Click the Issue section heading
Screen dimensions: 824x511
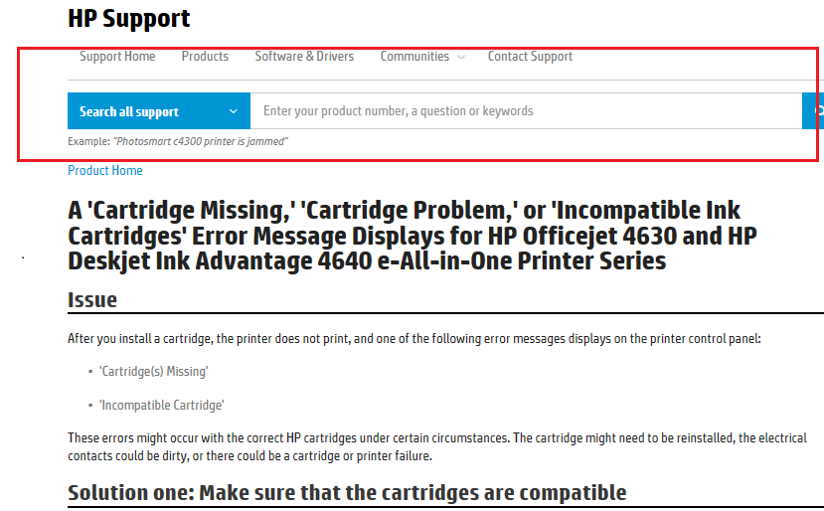(92, 299)
